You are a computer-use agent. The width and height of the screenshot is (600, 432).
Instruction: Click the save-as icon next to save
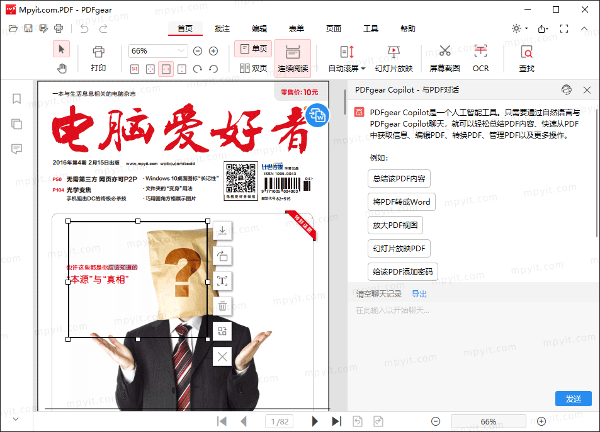pyautogui.click(x=43, y=28)
